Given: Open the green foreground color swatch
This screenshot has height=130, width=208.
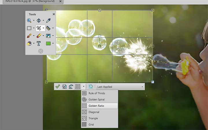Looking at the screenshot, I should coord(48,43).
